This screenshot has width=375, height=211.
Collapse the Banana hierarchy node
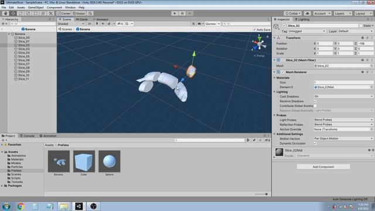click(x=9, y=34)
